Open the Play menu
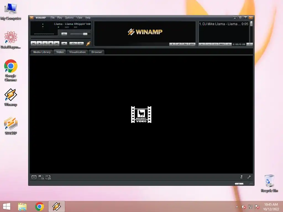The height and width of the screenshot is (212, 283). [x=60, y=18]
